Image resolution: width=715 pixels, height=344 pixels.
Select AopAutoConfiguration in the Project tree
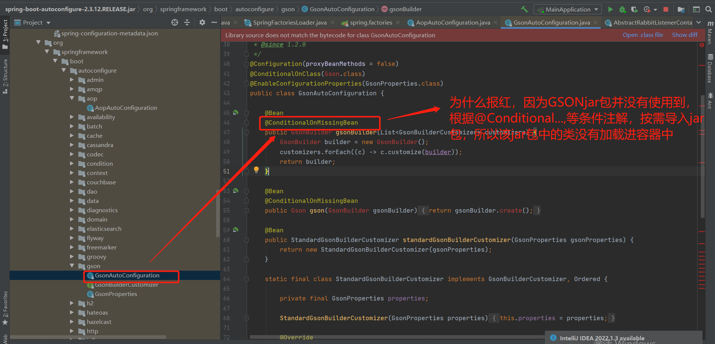(126, 108)
